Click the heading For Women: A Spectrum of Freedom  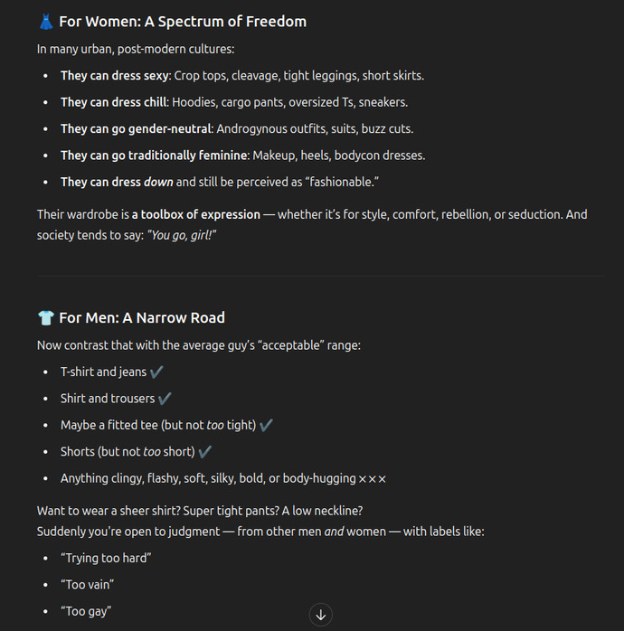coord(183,22)
